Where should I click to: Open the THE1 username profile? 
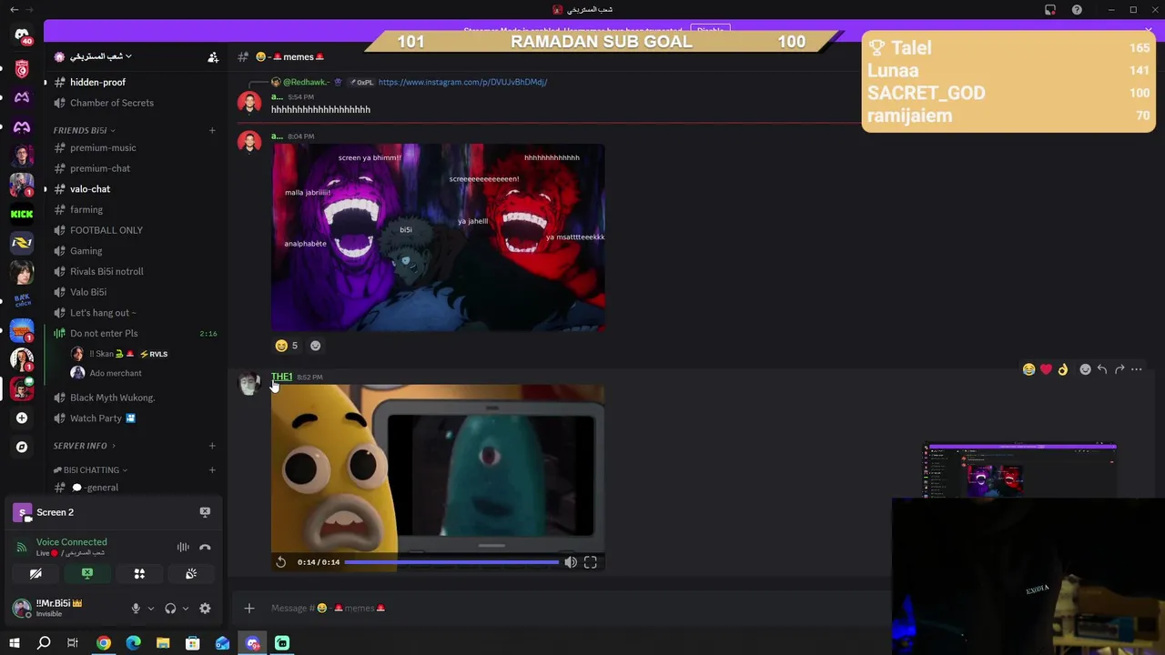pos(282,377)
